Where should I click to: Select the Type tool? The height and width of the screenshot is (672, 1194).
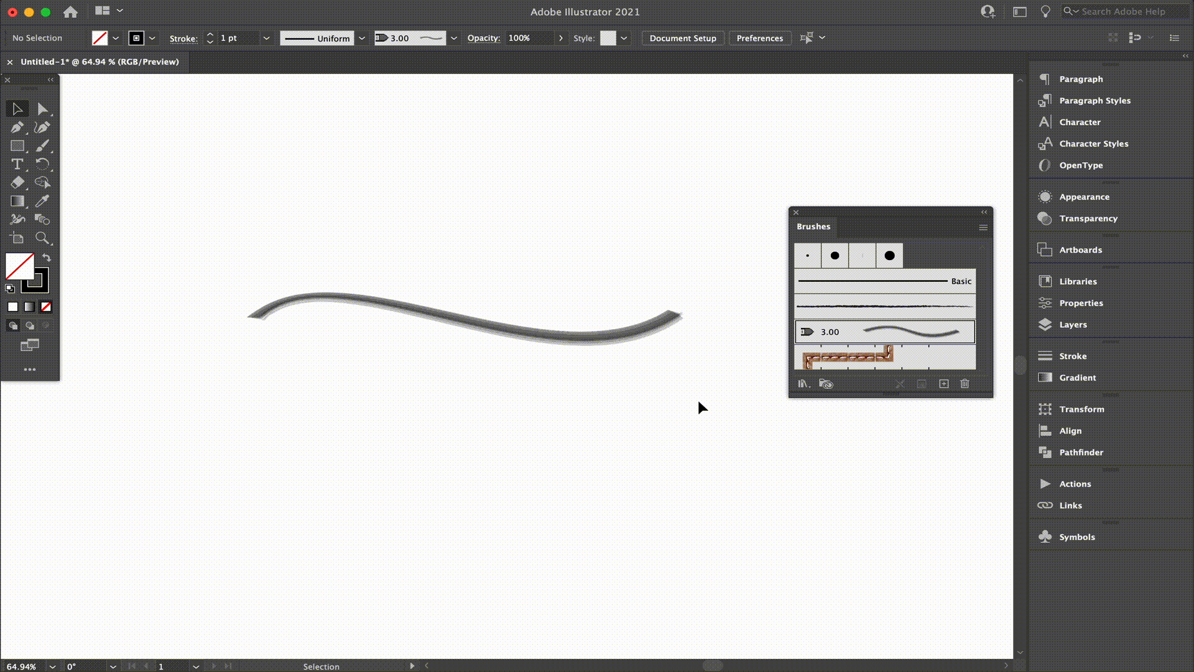pos(17,164)
